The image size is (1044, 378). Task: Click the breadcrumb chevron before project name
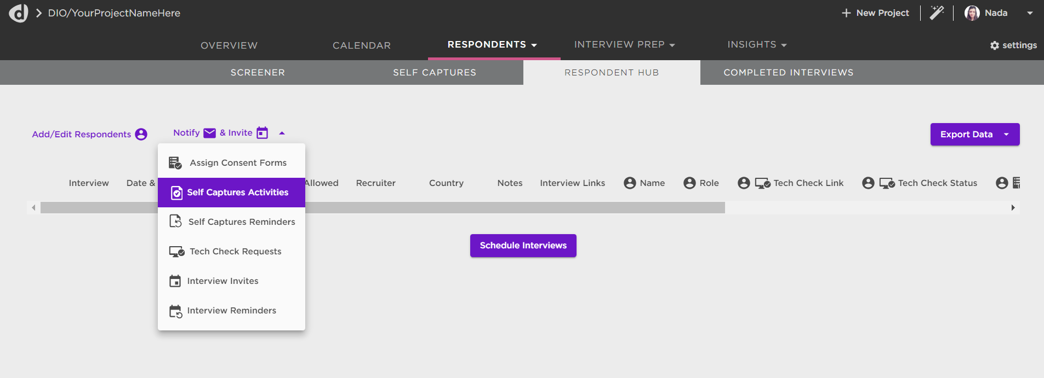[39, 13]
